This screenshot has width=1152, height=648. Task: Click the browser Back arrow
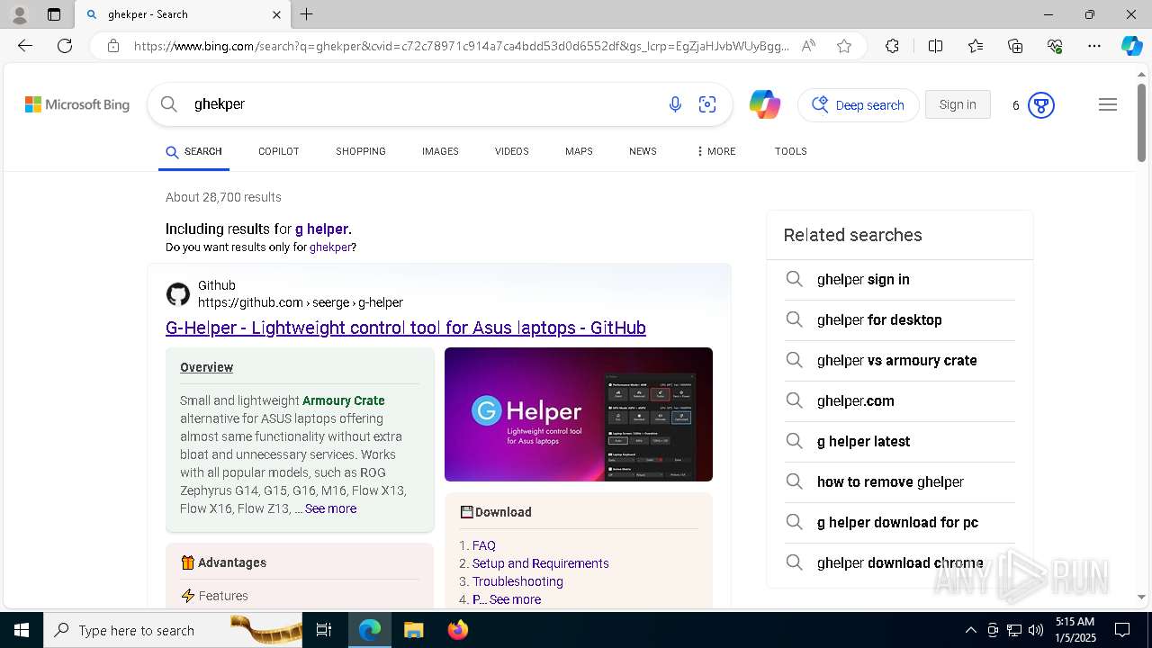click(x=25, y=46)
